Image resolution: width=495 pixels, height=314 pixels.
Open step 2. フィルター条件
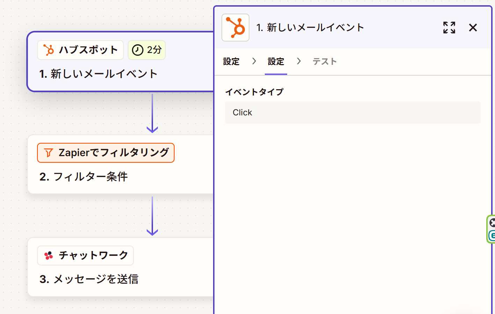click(x=83, y=177)
